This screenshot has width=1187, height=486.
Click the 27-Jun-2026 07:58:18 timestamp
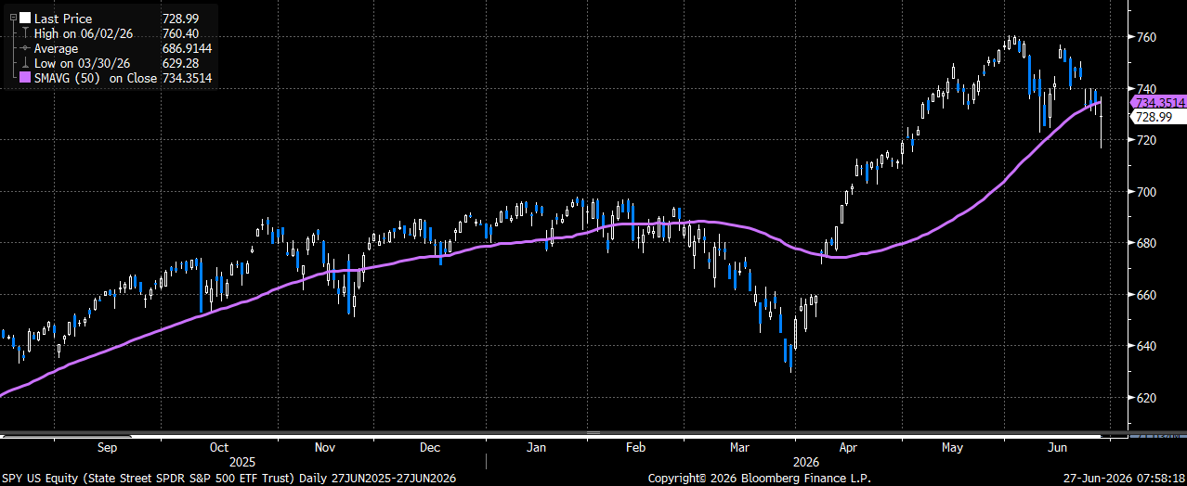pos(1124,479)
